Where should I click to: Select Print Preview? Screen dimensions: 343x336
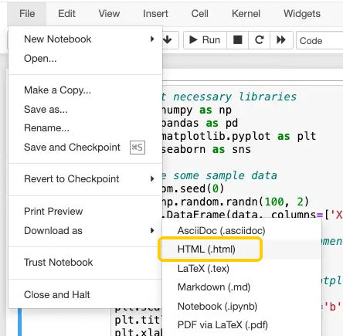85,212
